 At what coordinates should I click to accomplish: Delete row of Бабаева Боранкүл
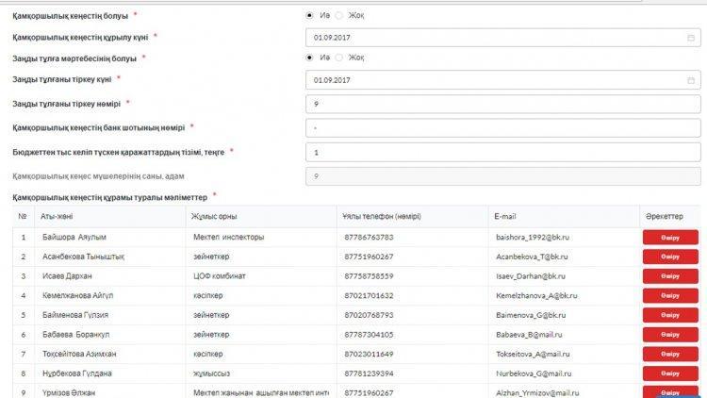point(670,335)
